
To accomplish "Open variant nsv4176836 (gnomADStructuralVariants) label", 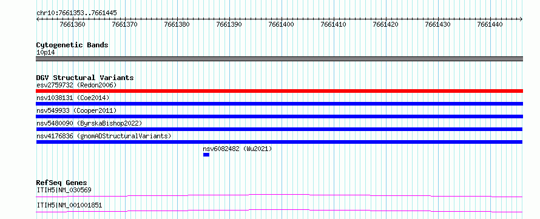I will 104,136.
